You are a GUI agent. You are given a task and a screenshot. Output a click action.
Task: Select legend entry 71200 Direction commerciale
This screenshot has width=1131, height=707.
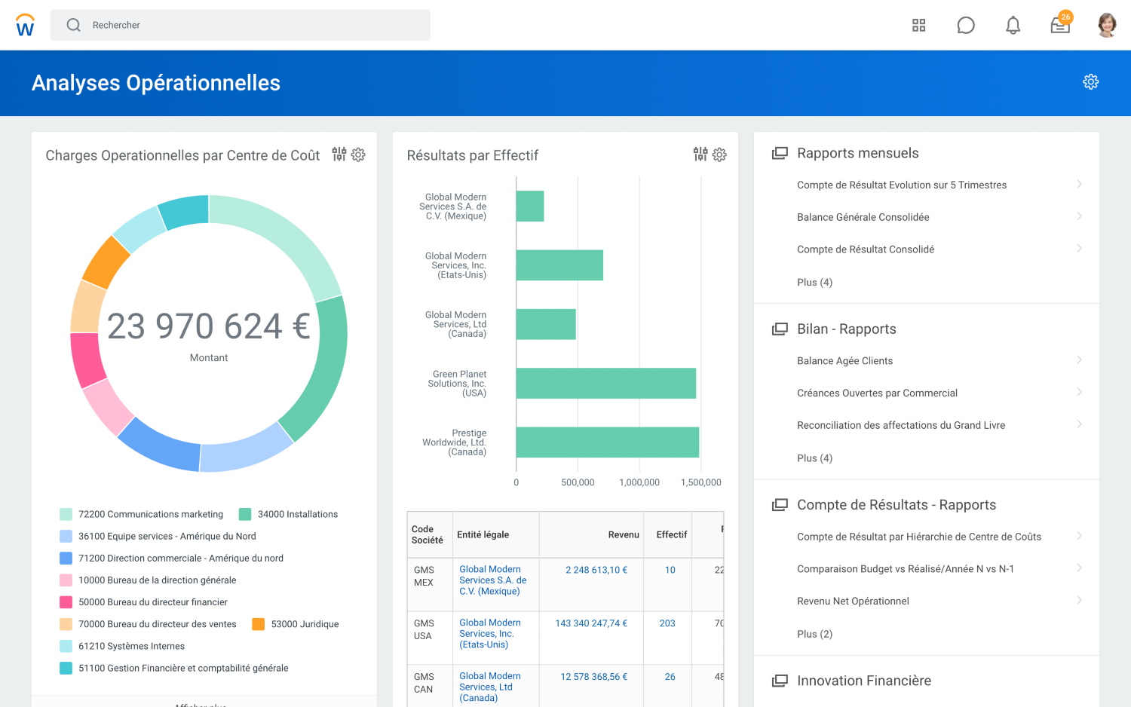[x=171, y=559]
